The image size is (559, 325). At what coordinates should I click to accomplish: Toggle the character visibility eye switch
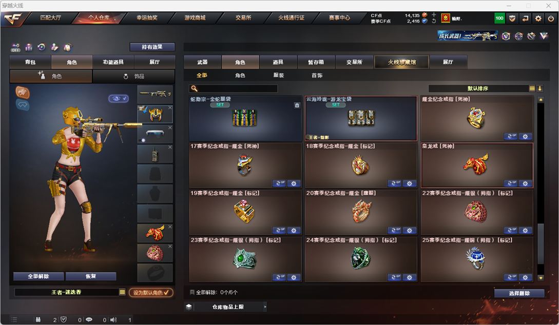[119, 98]
